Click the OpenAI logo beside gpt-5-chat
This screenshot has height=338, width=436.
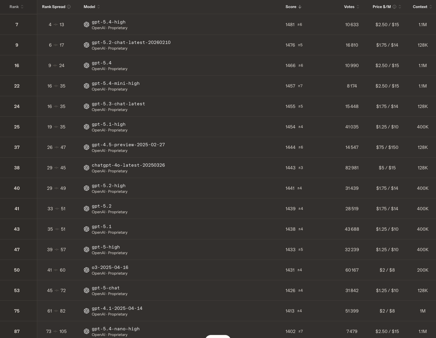[87, 290]
